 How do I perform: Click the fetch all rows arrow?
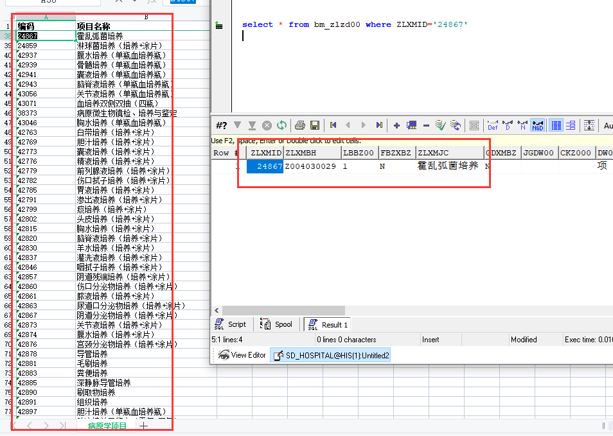click(x=252, y=125)
